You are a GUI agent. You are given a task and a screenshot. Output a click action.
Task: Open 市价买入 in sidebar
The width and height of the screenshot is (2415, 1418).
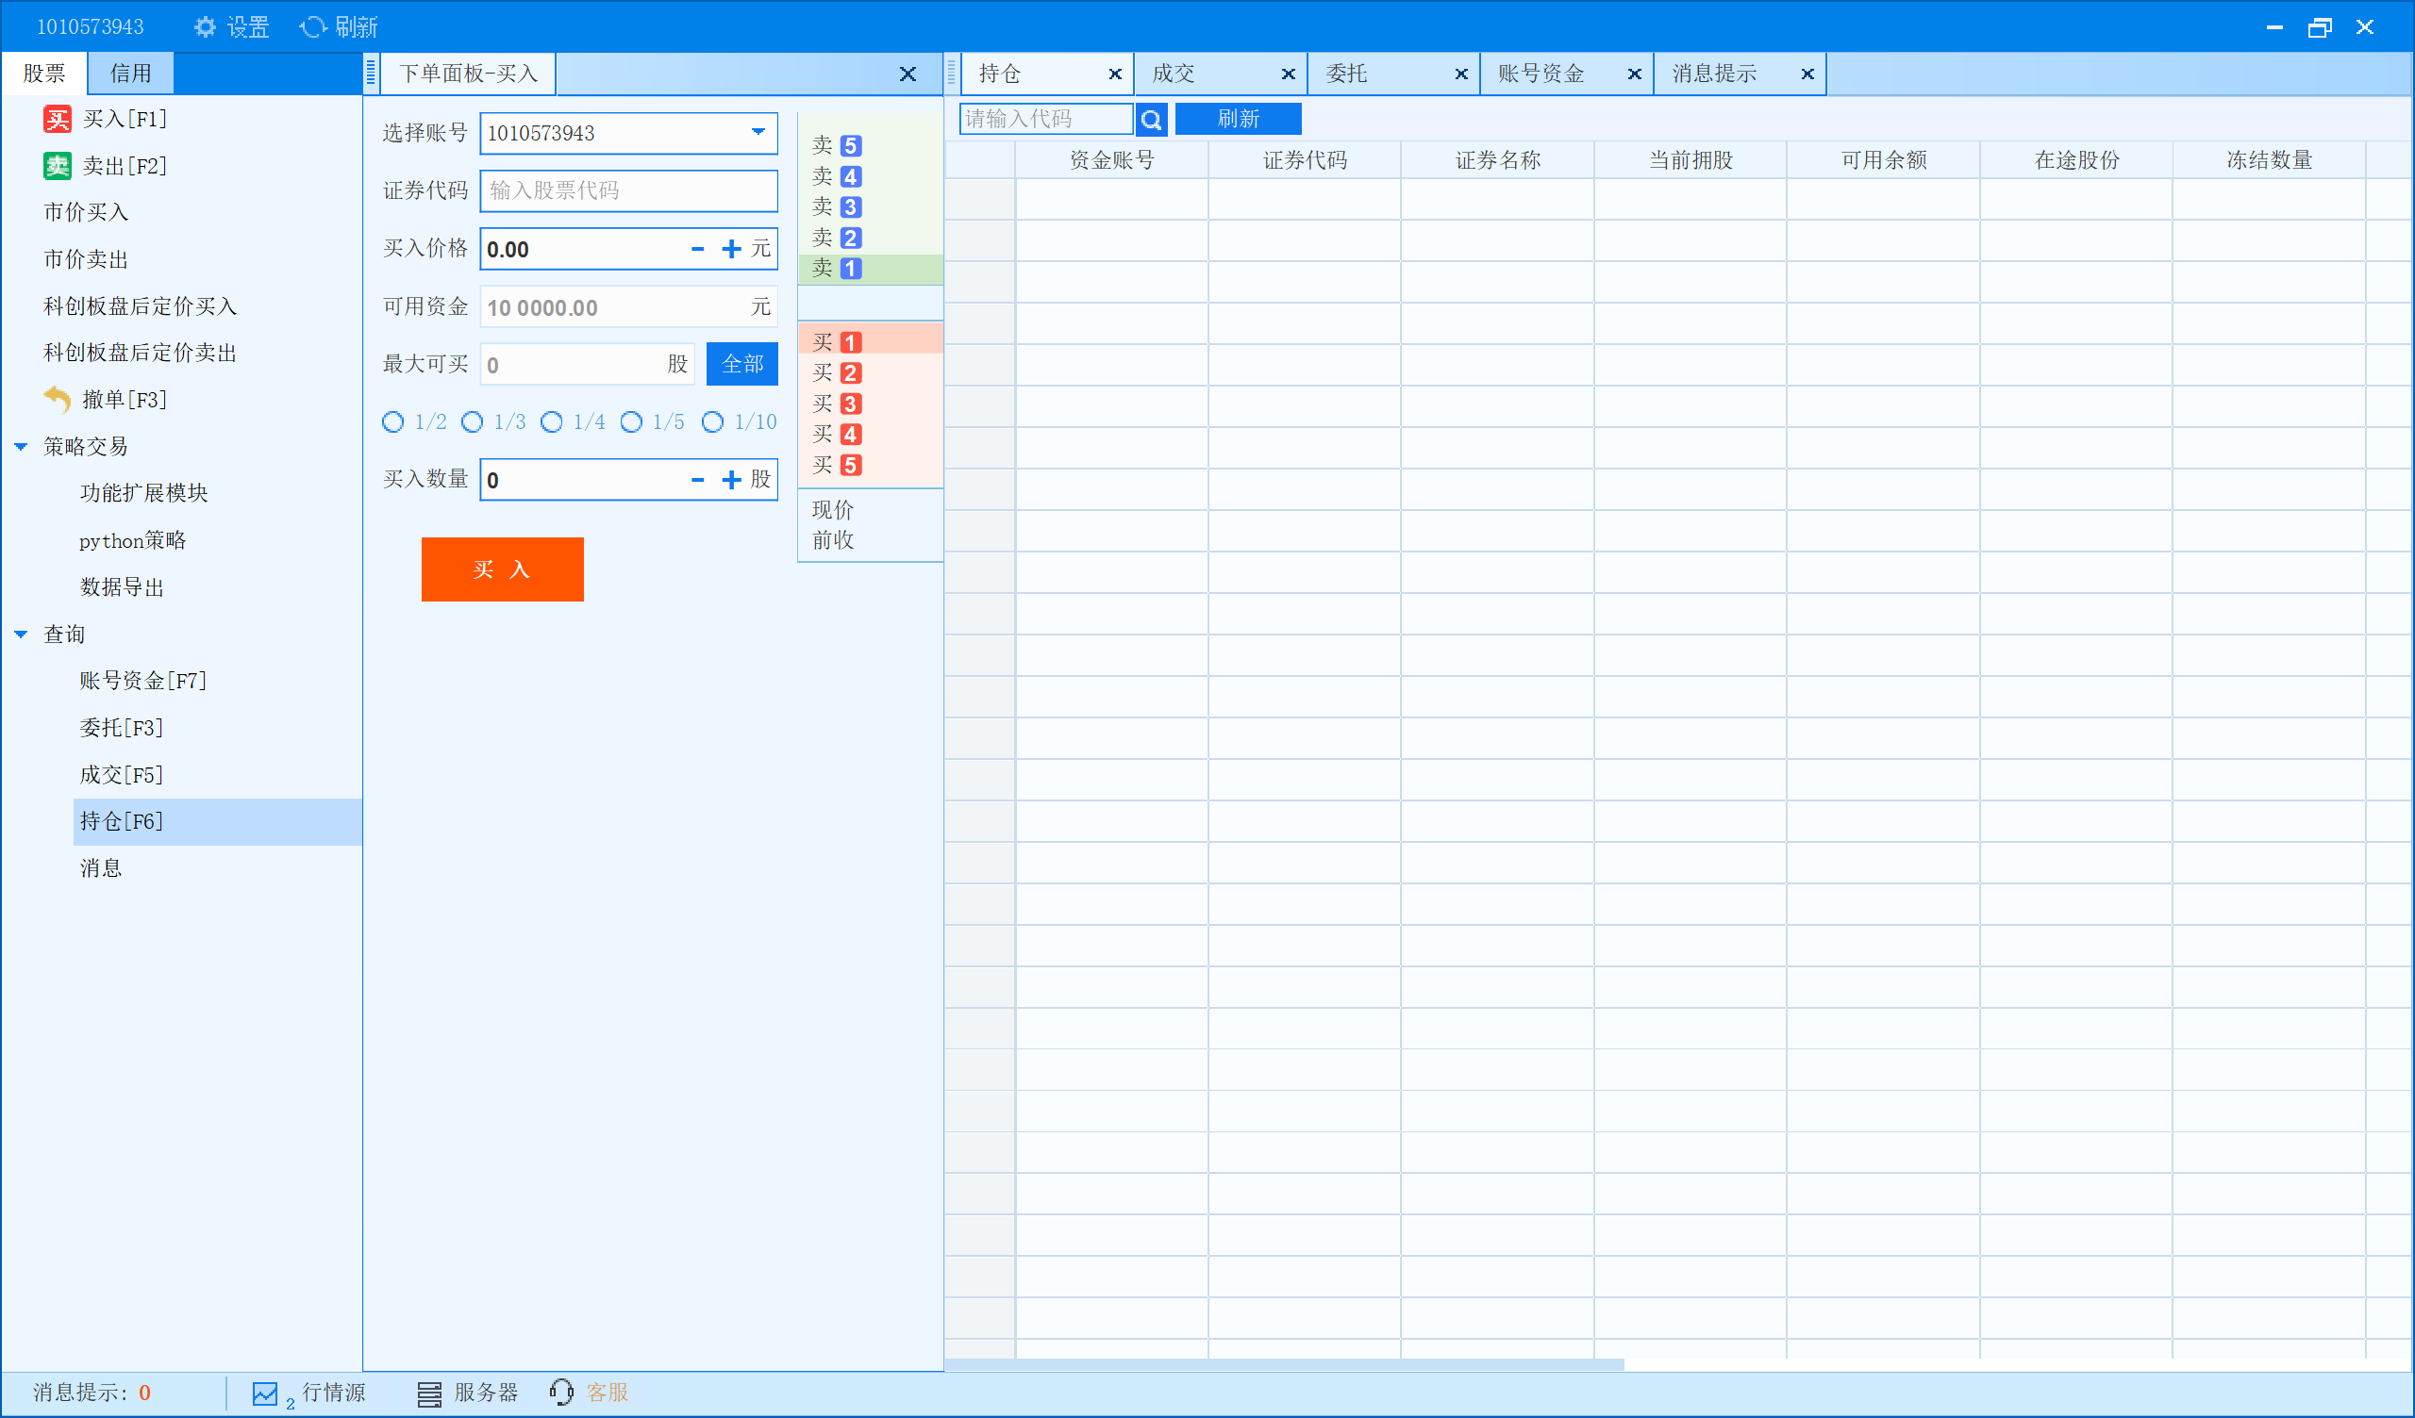pos(86,212)
